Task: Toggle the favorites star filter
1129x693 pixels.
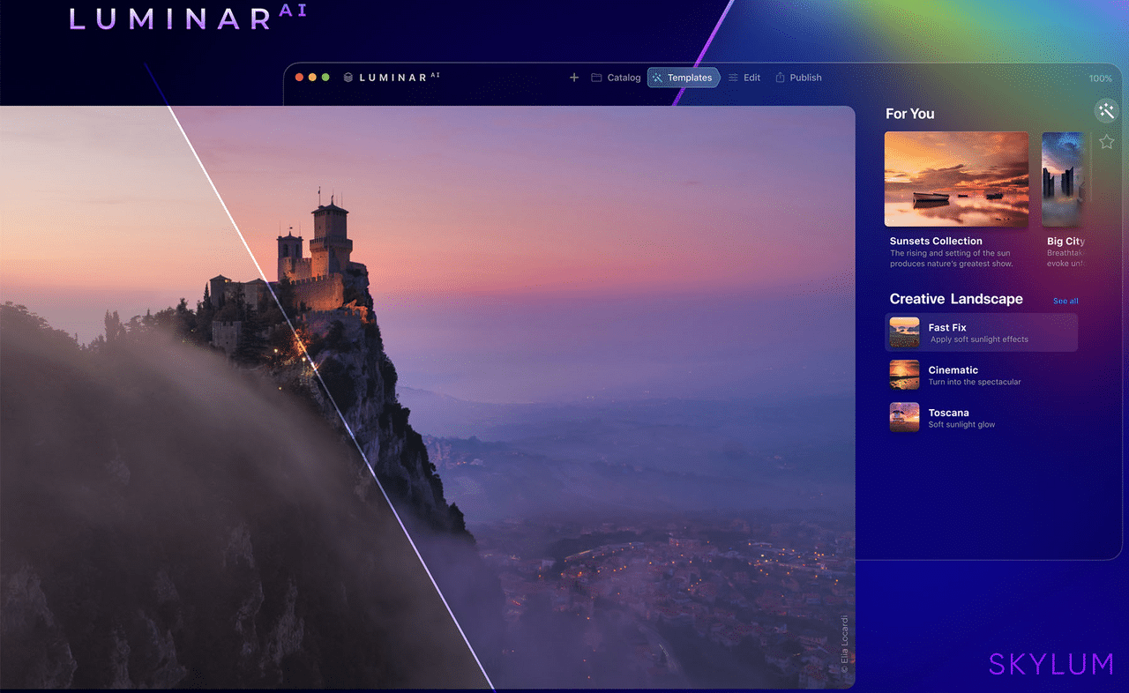Action: coord(1107,141)
